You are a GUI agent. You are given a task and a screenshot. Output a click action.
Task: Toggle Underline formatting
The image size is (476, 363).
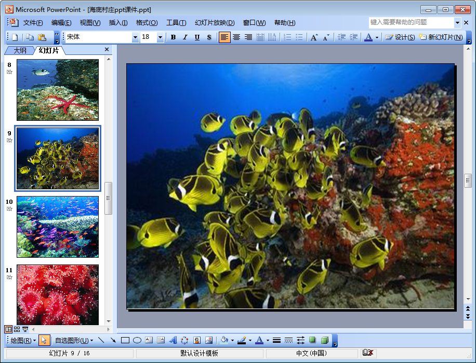tap(197, 37)
